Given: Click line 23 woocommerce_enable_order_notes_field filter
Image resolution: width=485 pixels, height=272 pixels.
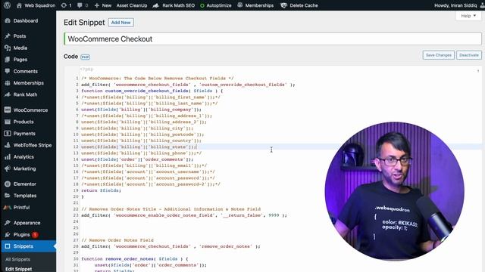Looking at the screenshot, I should (x=184, y=215).
